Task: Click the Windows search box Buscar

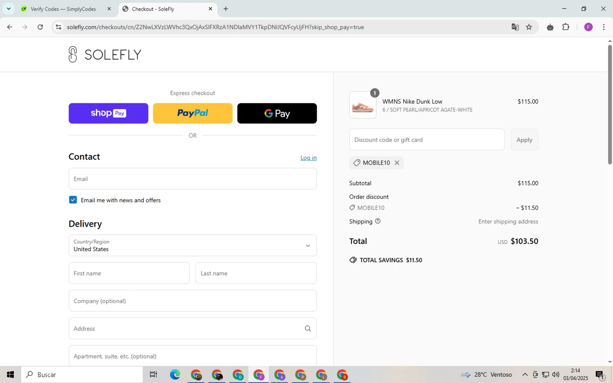Action: [82, 374]
